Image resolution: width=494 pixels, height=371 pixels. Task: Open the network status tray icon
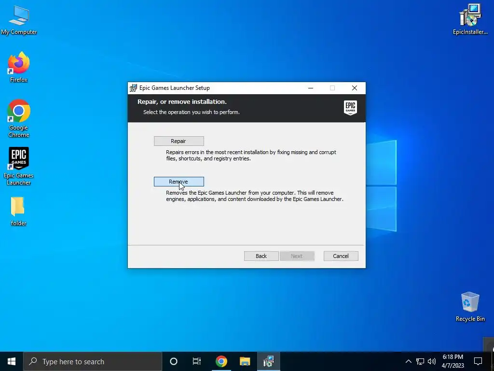point(420,361)
